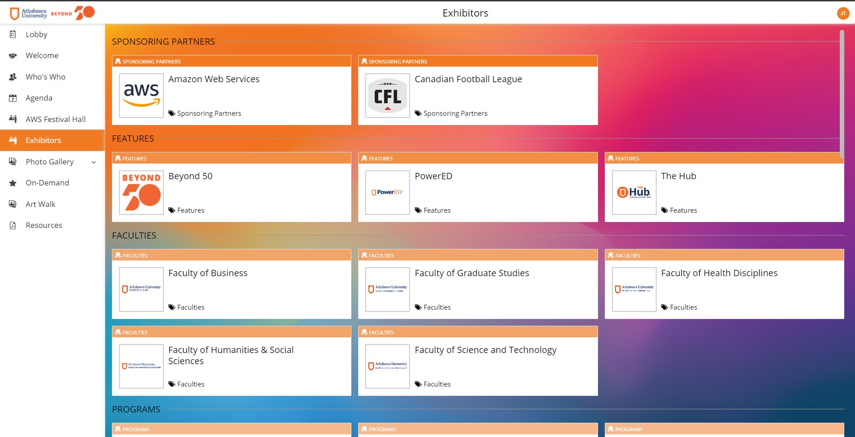Select the Exhibitors menu item
The width and height of the screenshot is (855, 437).
[x=43, y=140]
